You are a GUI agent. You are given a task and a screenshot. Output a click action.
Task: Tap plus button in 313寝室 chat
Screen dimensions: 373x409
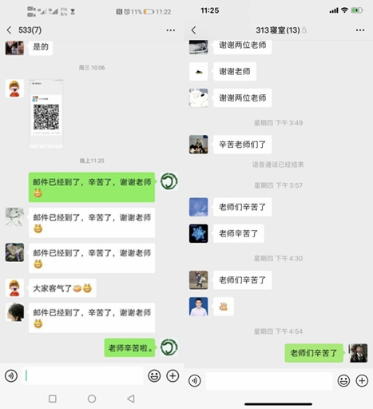click(x=362, y=380)
